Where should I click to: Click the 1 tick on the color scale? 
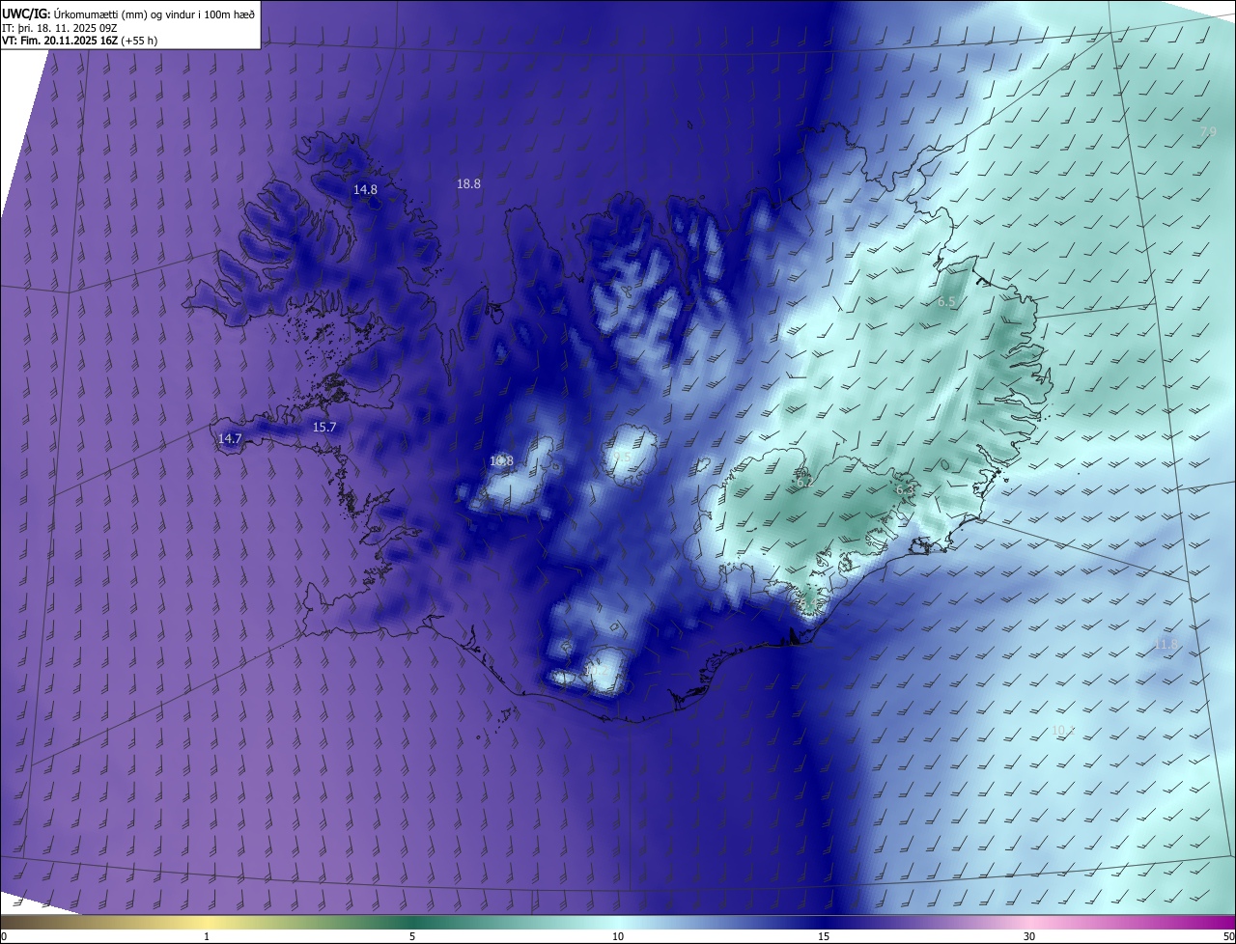207,936
